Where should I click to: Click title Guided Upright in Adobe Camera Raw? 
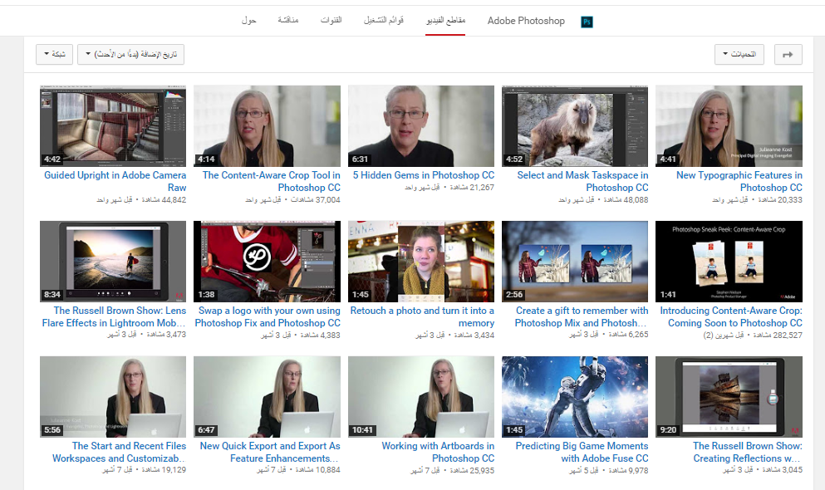coord(115,181)
